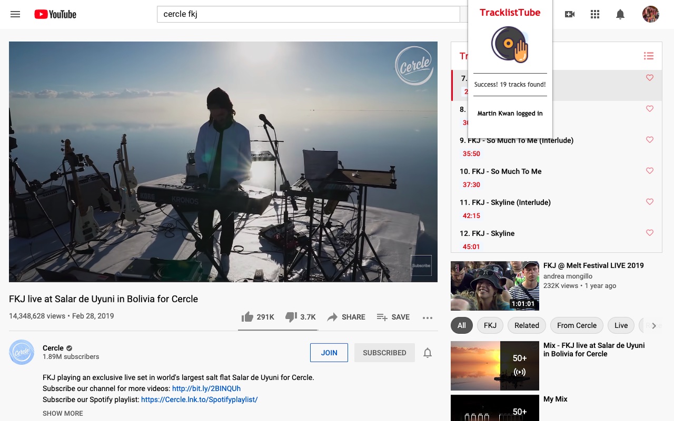This screenshot has height=421, width=674.
Task: Save video to a playlist
Action: [393, 317]
